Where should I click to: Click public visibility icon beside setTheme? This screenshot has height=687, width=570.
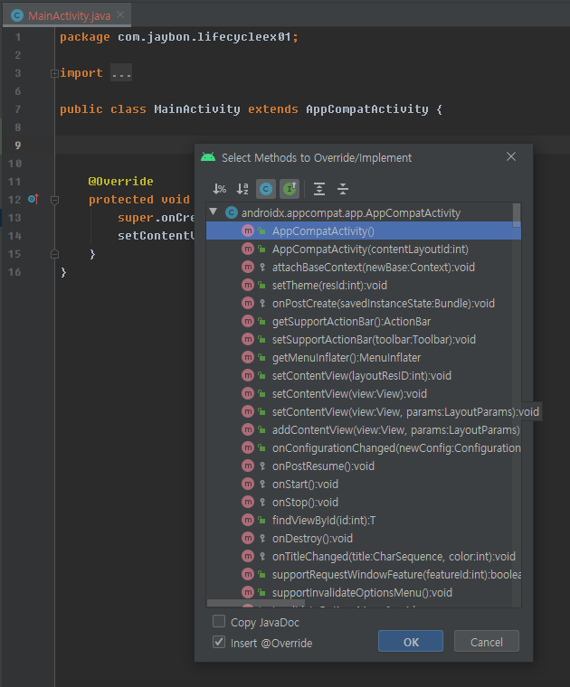[x=261, y=286]
